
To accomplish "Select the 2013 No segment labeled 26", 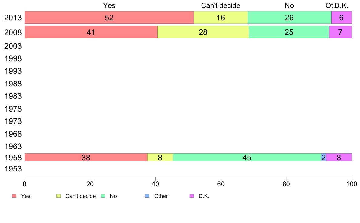I will coord(289,17).
